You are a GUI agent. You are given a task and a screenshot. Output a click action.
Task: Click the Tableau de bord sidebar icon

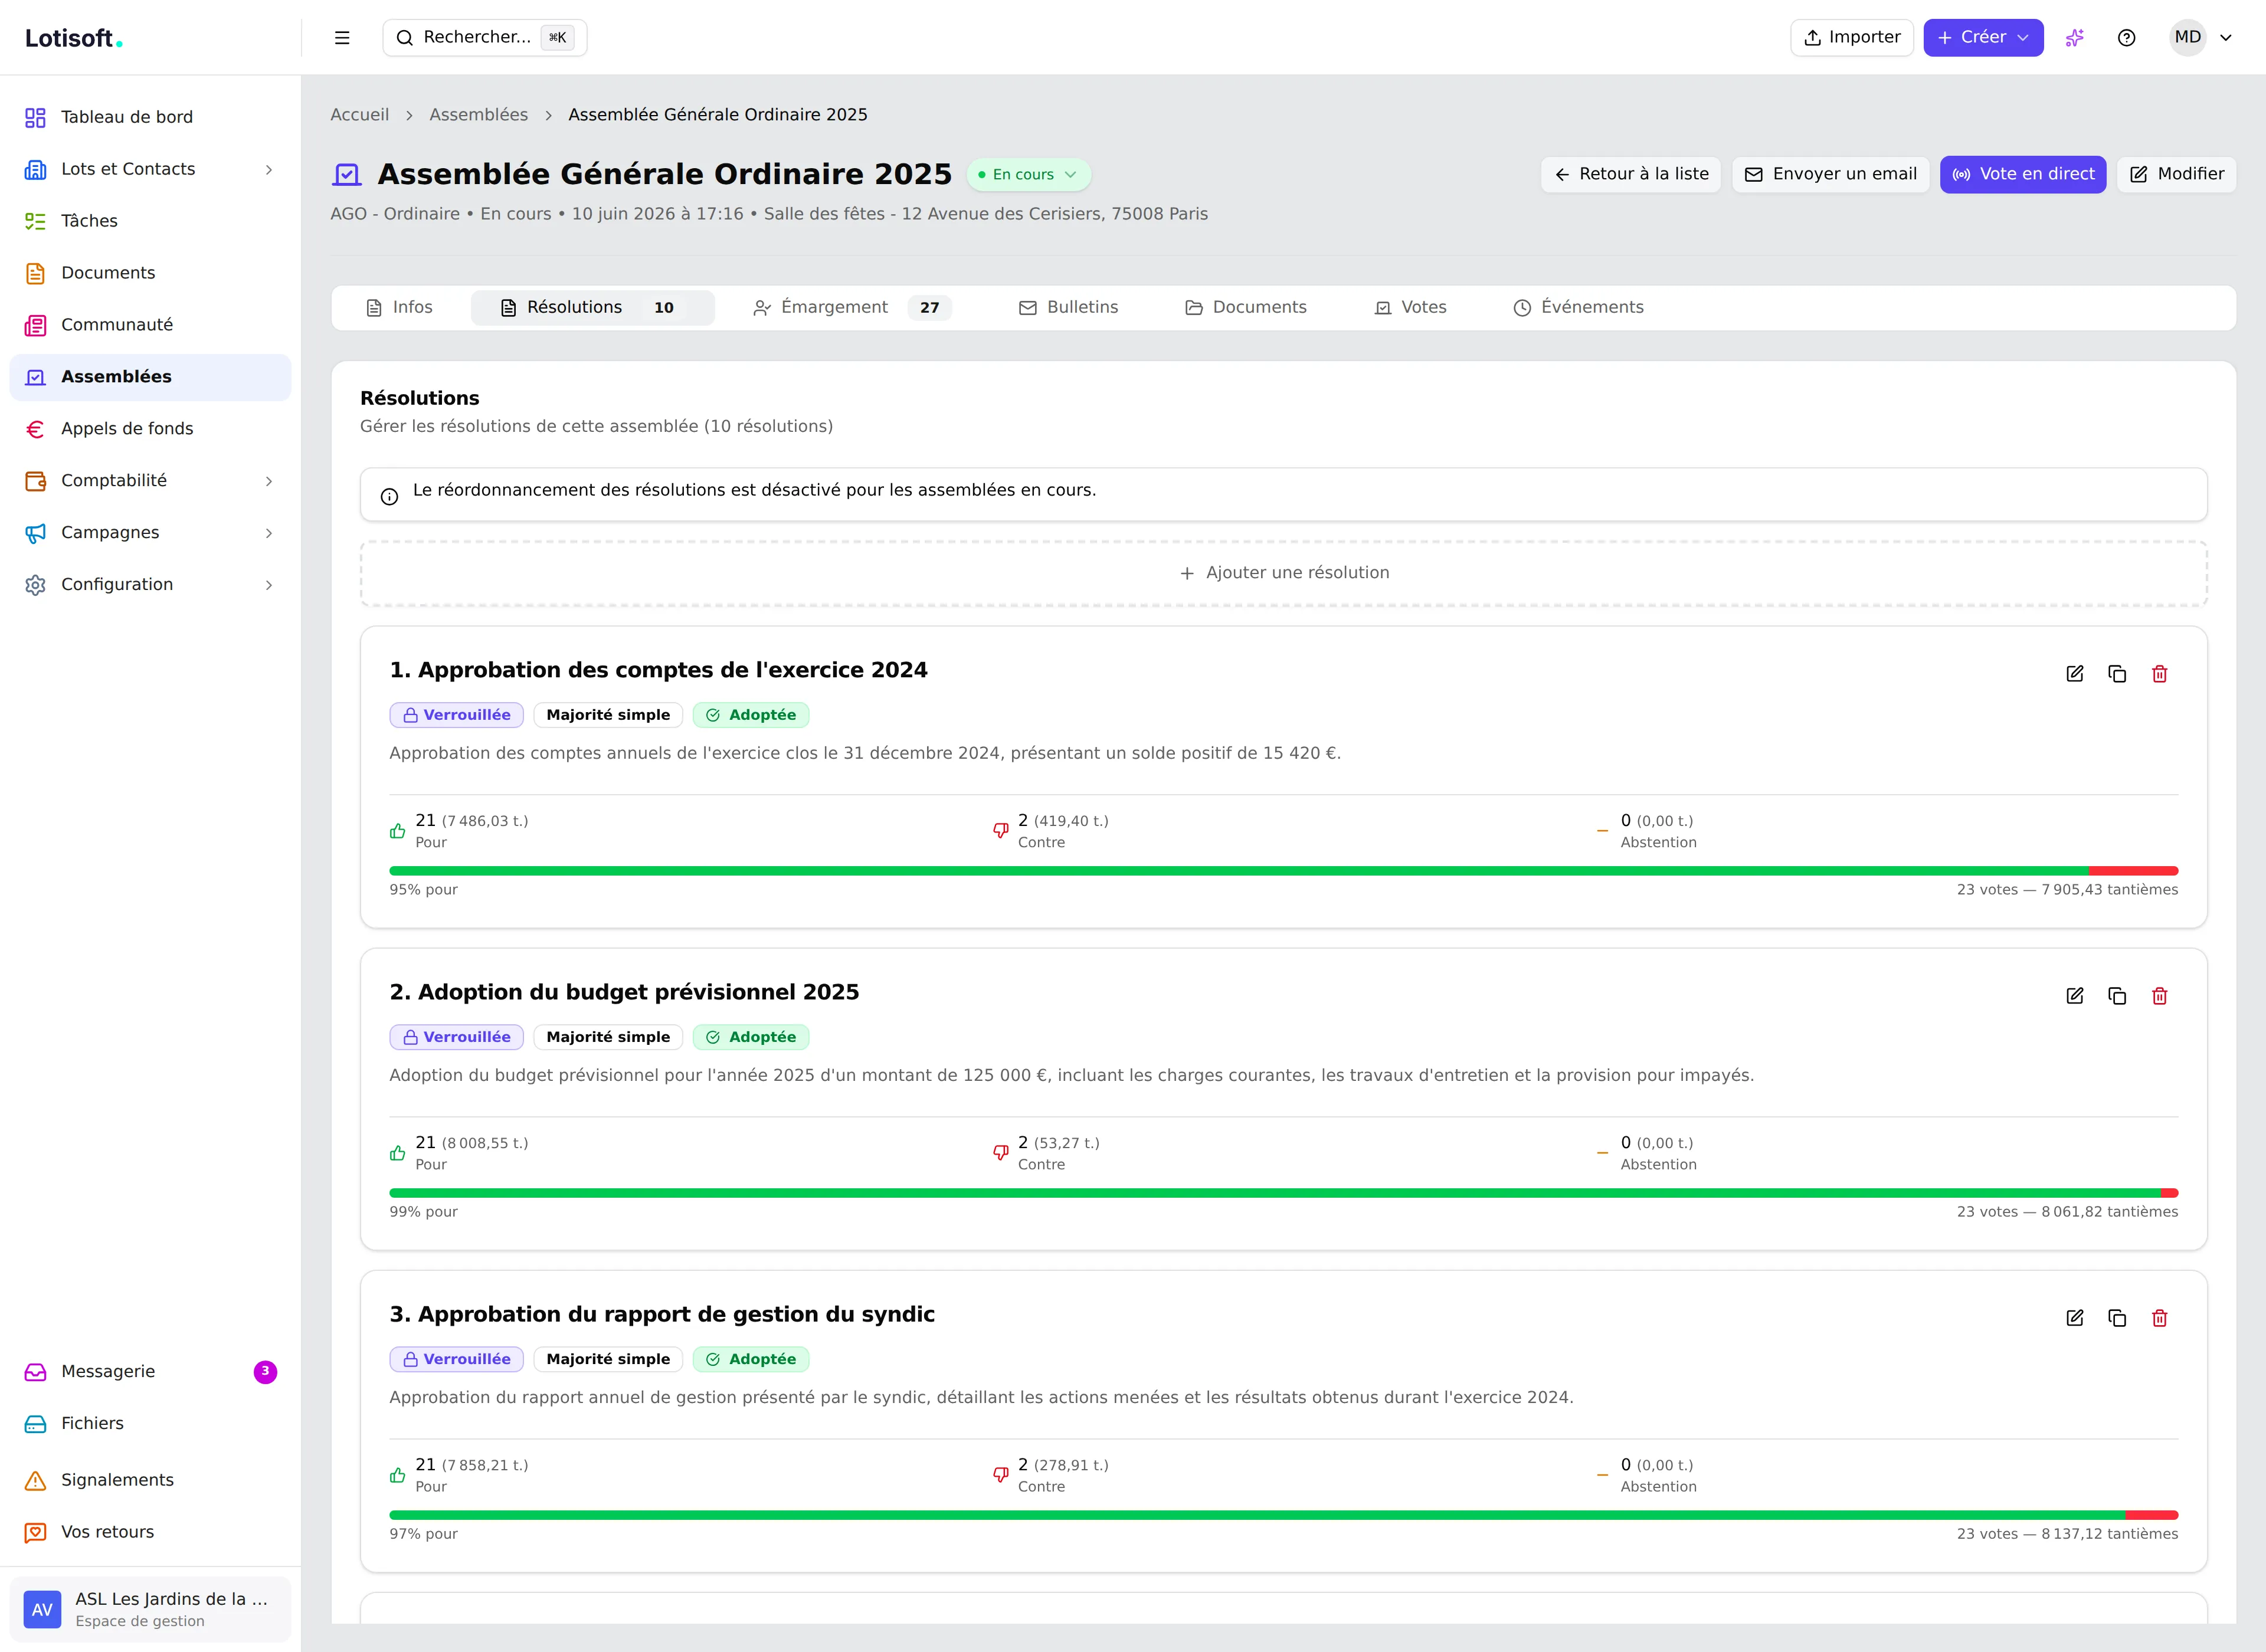35,118
